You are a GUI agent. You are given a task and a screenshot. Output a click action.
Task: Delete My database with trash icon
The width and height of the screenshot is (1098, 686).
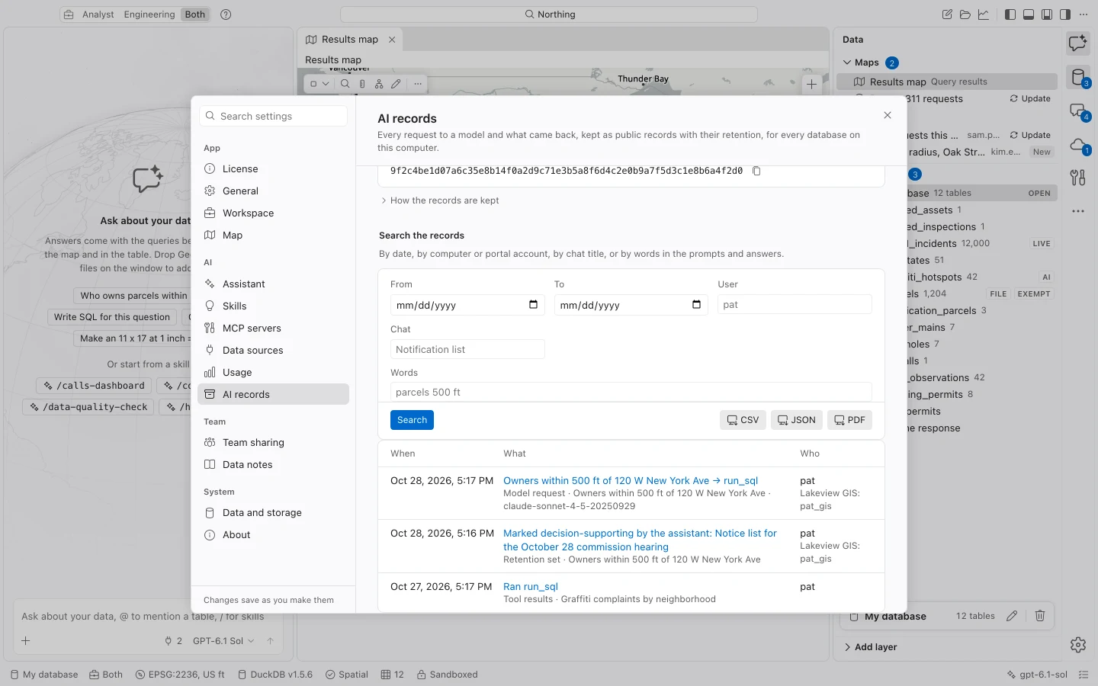[1040, 616]
